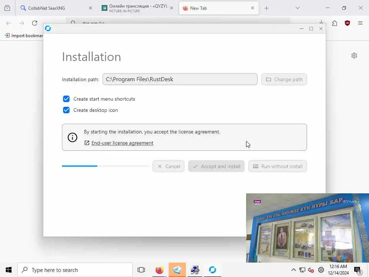Click the info icon in license box
This screenshot has height=277, width=369.
coord(72,137)
